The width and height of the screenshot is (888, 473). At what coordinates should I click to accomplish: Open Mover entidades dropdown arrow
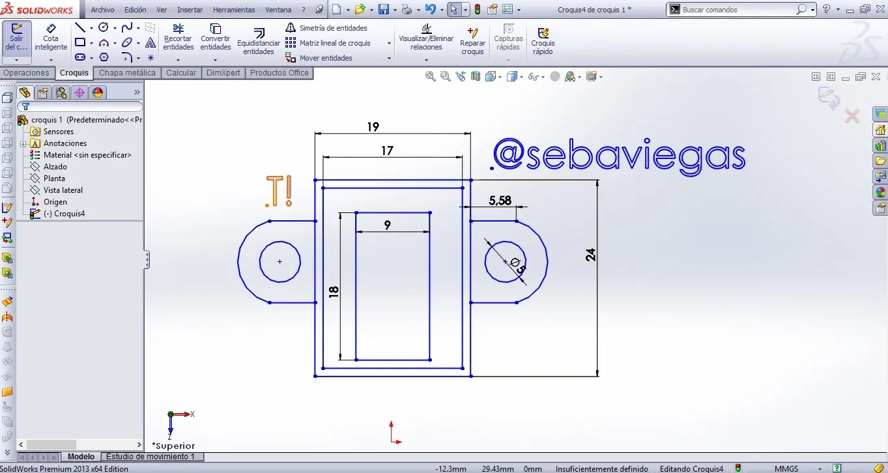point(390,58)
